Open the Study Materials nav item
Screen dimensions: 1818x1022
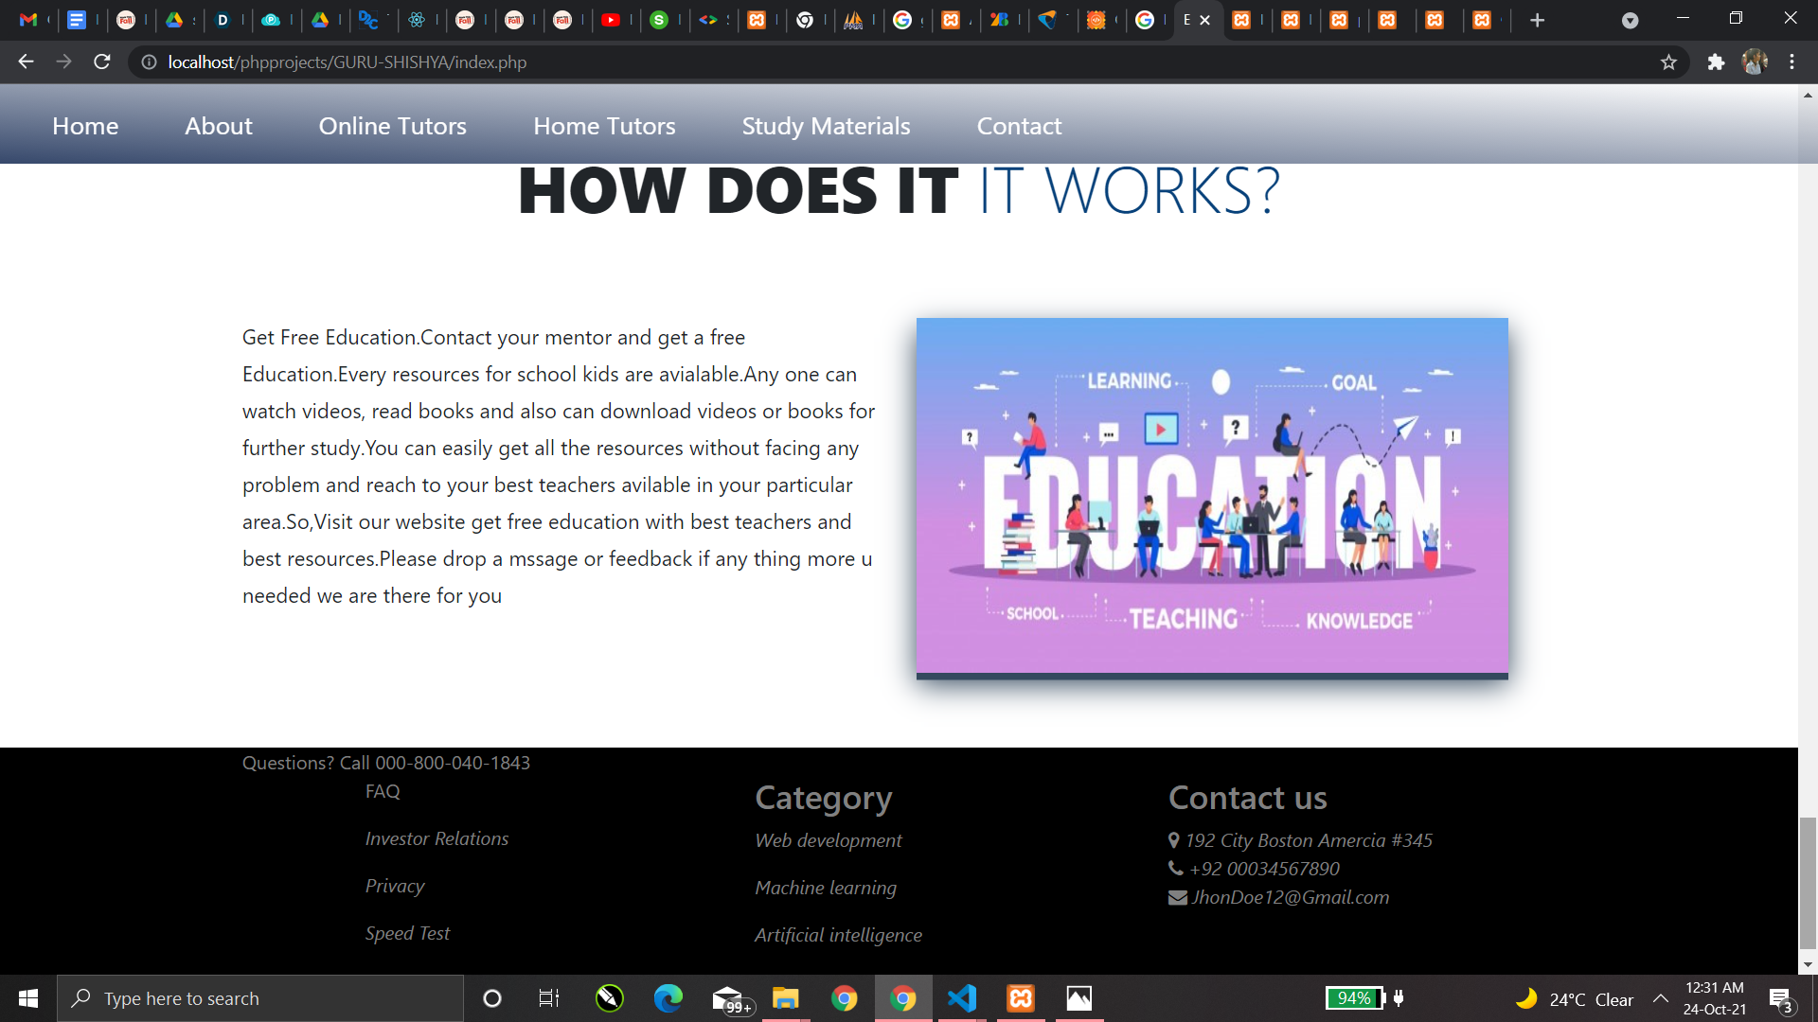point(826,126)
